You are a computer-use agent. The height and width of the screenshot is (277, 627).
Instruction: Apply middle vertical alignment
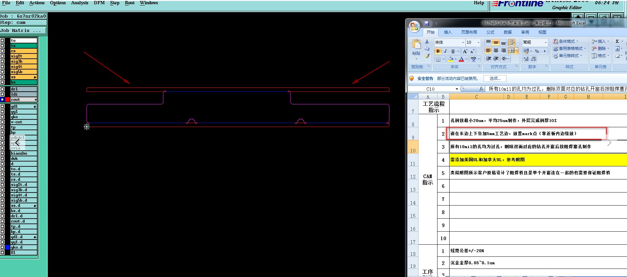click(496, 42)
